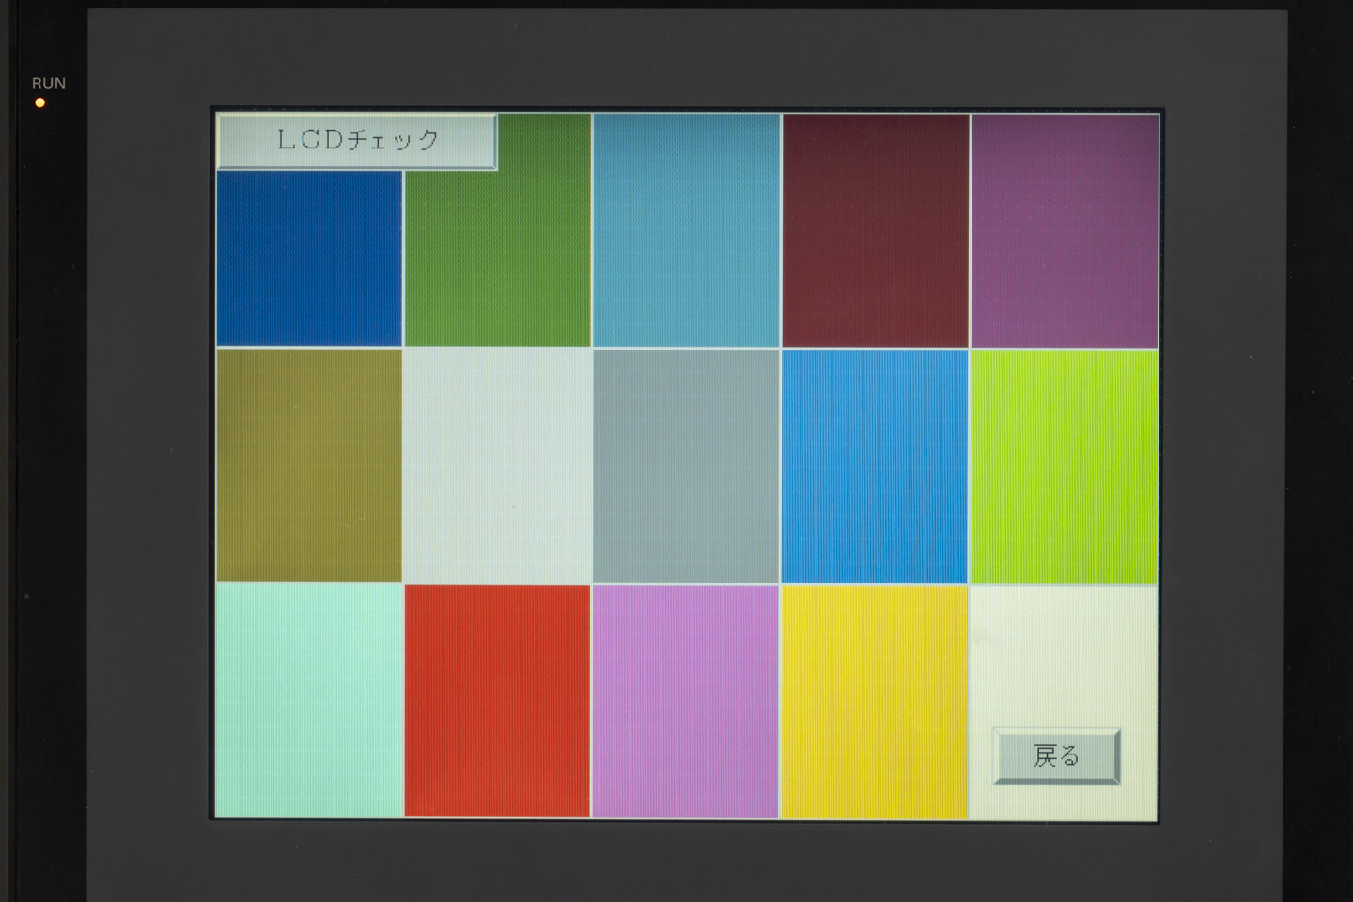The image size is (1353, 902).
Task: Click the orange RUN indicator LED
Action: (x=39, y=102)
